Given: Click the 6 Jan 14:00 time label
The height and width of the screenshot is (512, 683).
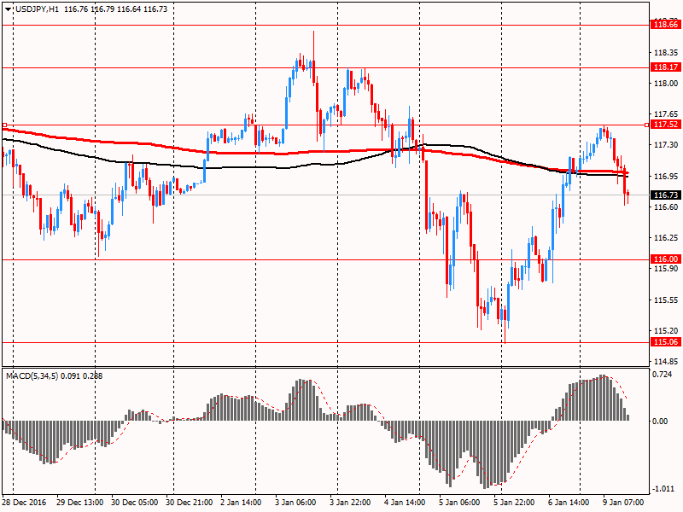Looking at the screenshot, I should pyautogui.click(x=569, y=502).
